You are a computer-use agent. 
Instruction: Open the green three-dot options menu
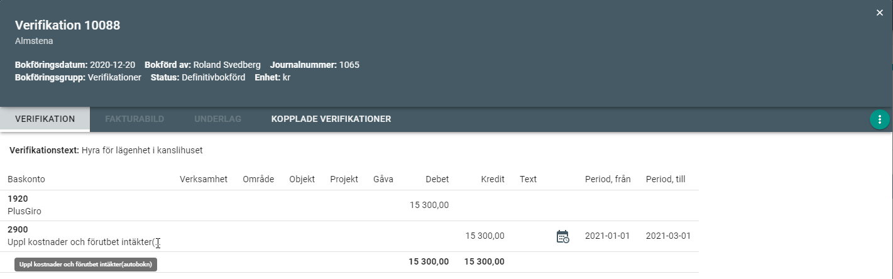tap(879, 119)
